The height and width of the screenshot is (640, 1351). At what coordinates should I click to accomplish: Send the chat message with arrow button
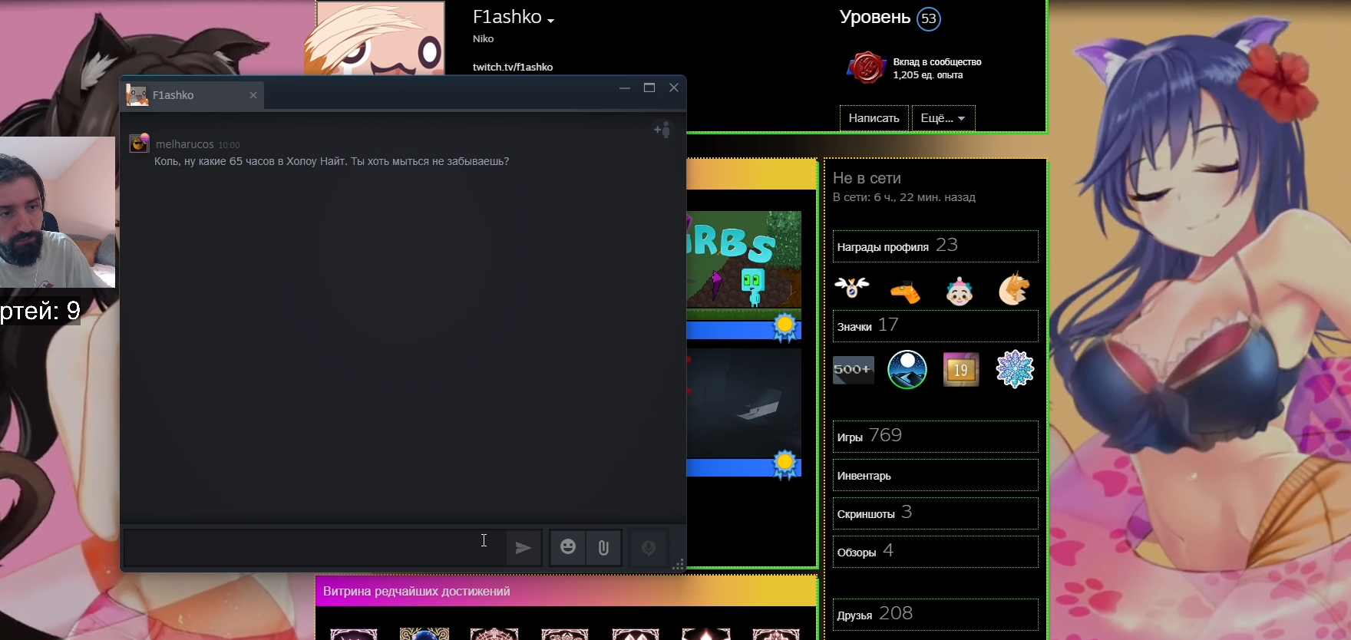coord(524,548)
